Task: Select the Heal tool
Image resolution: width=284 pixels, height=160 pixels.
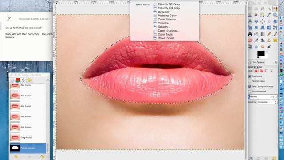Action: click(x=275, y=40)
